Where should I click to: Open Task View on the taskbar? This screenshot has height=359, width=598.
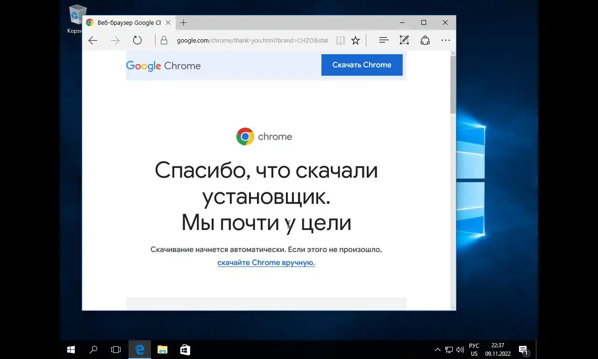[x=116, y=350]
